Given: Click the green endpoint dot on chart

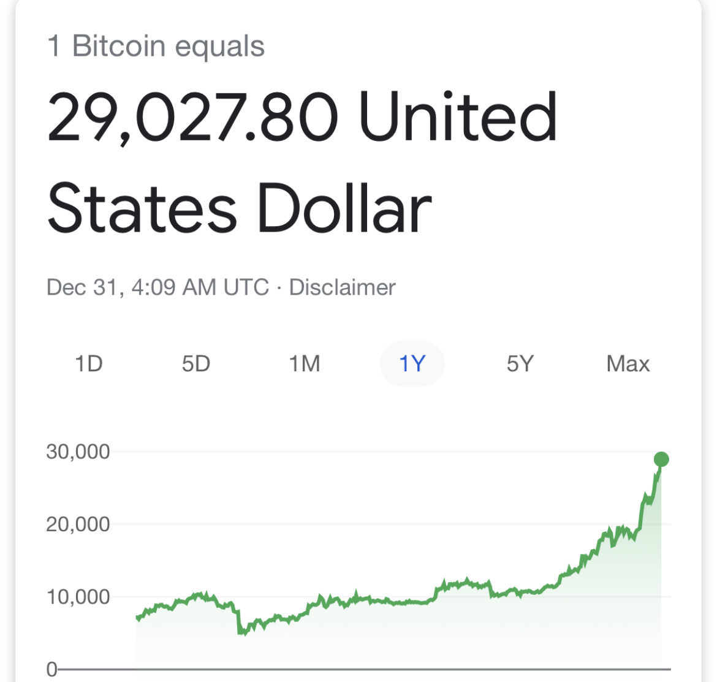Looking at the screenshot, I should (x=661, y=459).
